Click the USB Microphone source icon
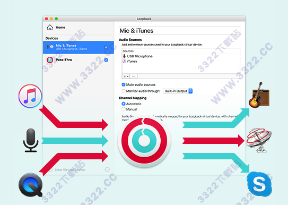Screen dimensions: 288x205 coord(124,56)
